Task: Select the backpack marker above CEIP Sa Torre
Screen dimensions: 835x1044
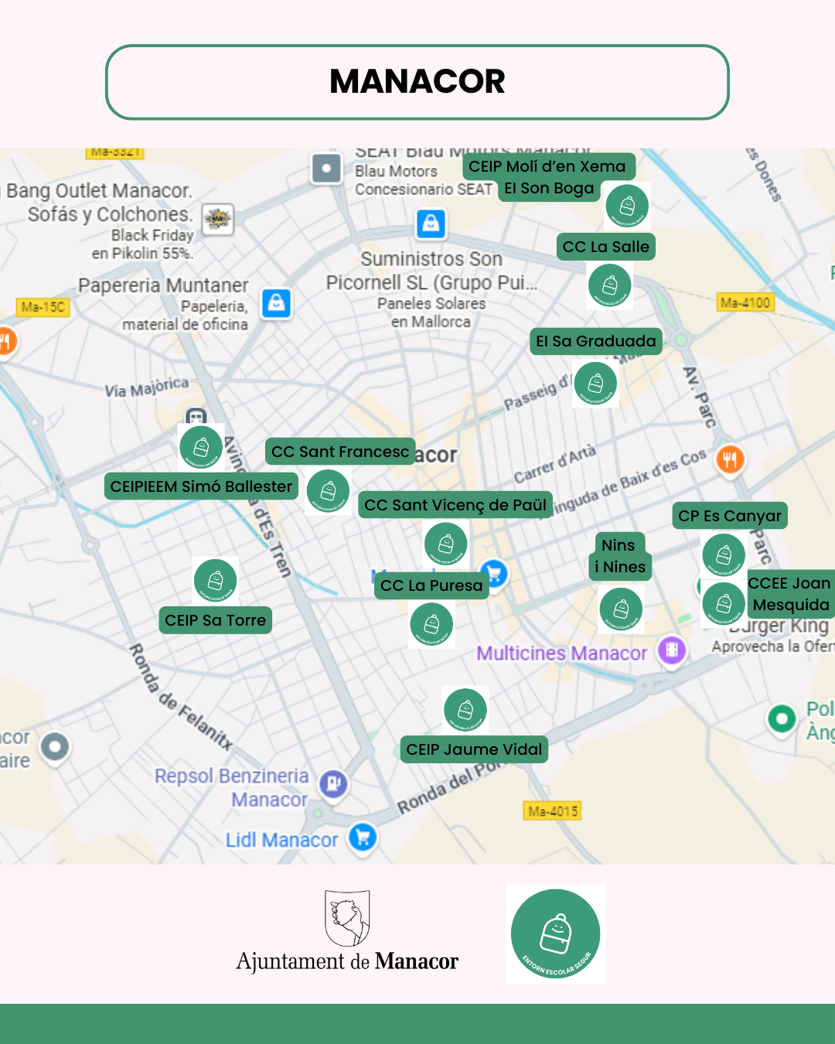Action: coord(216,580)
